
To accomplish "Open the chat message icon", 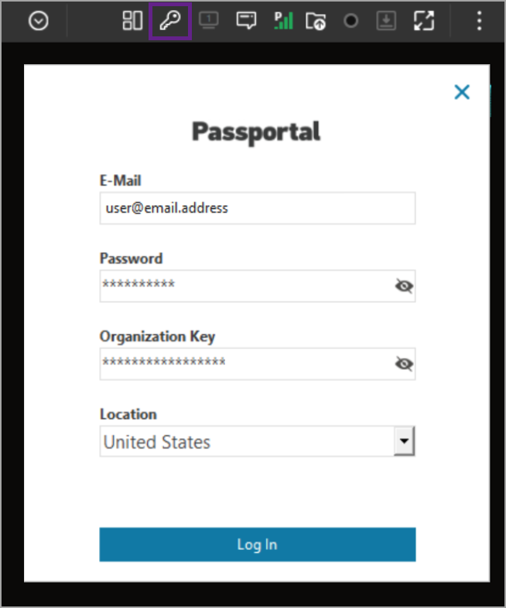I will point(246,21).
